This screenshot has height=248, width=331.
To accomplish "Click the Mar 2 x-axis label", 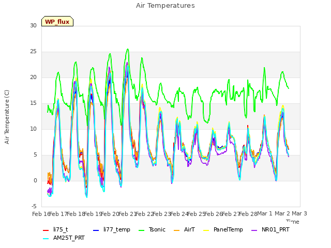I will point(282,213).
